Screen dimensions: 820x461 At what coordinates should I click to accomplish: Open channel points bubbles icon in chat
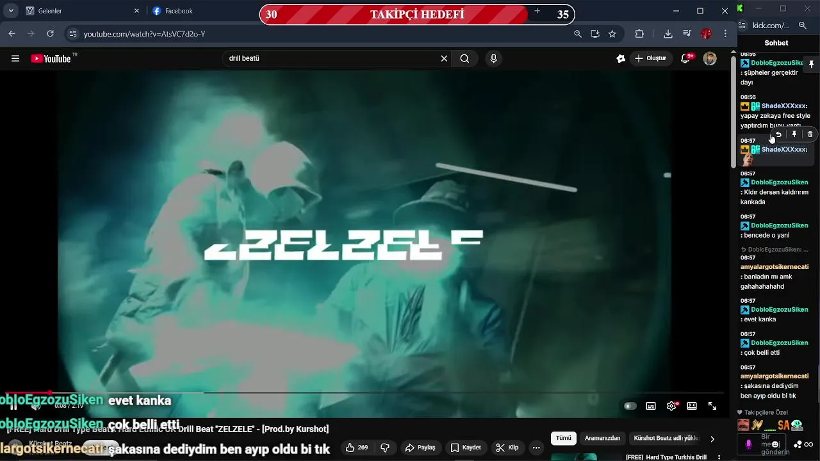click(798, 444)
